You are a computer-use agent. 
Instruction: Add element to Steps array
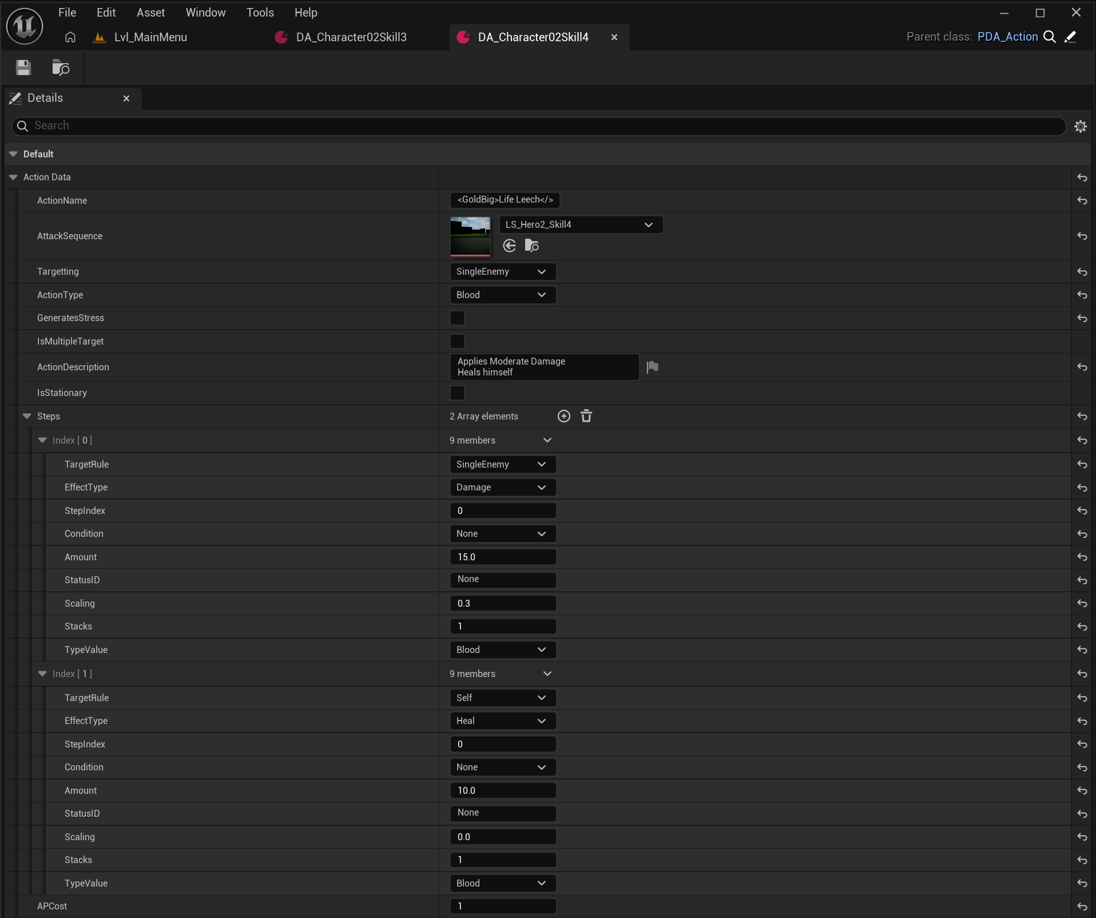(x=564, y=416)
